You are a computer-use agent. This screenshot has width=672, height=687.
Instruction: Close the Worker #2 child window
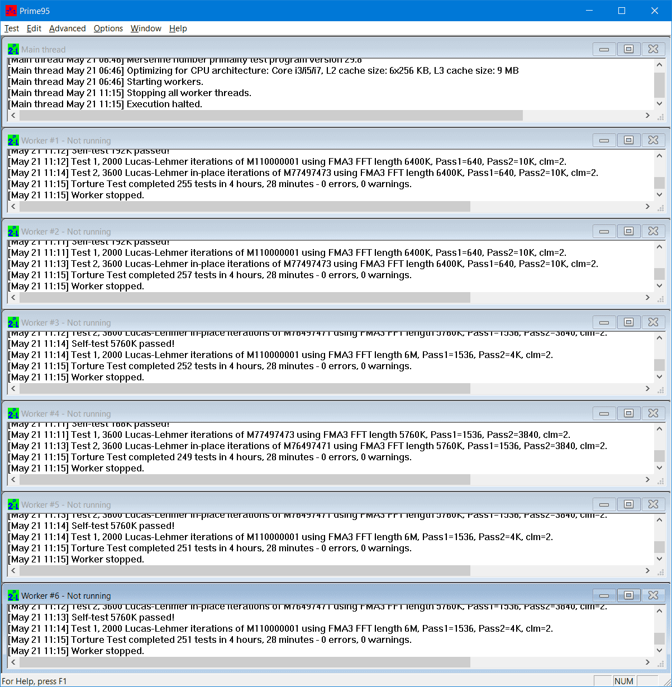click(x=653, y=231)
